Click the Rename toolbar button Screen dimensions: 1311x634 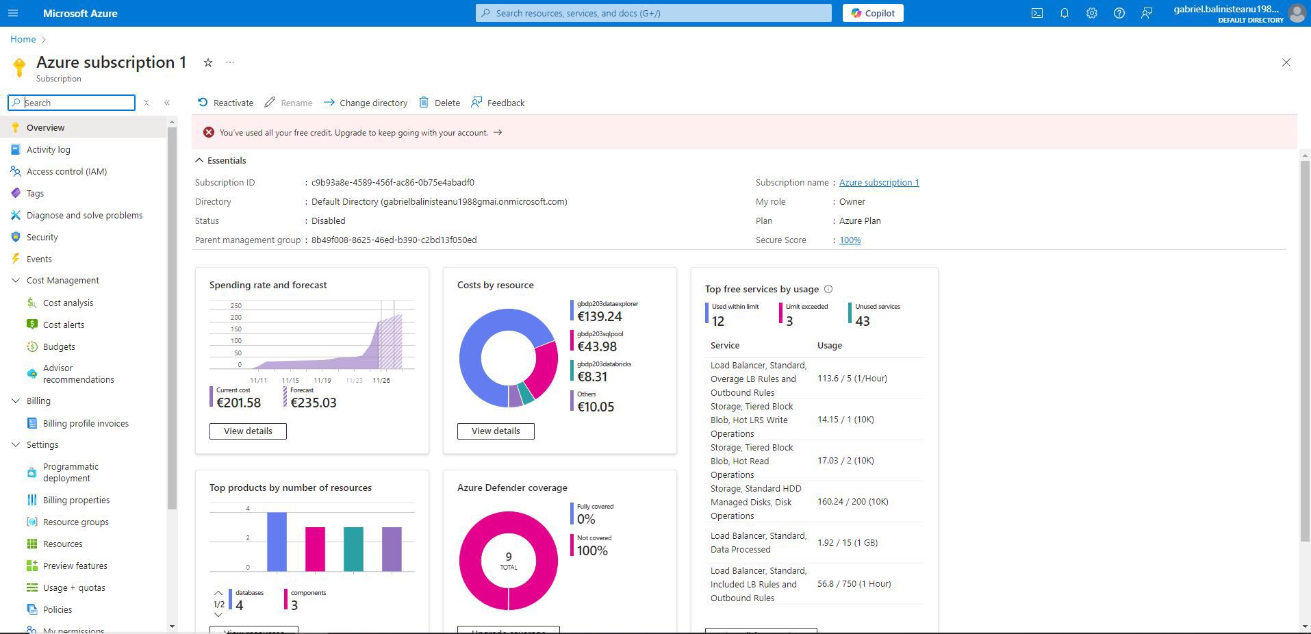(288, 103)
